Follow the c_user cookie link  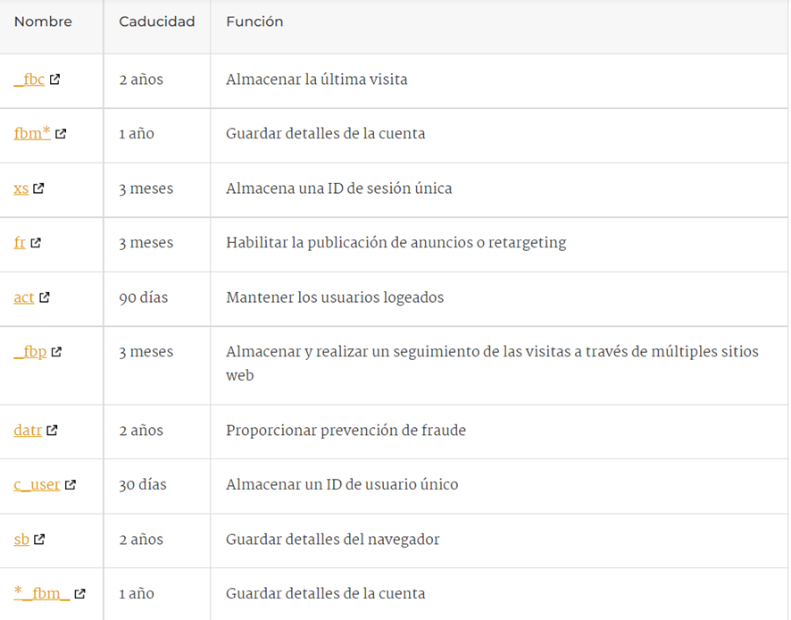tap(37, 485)
